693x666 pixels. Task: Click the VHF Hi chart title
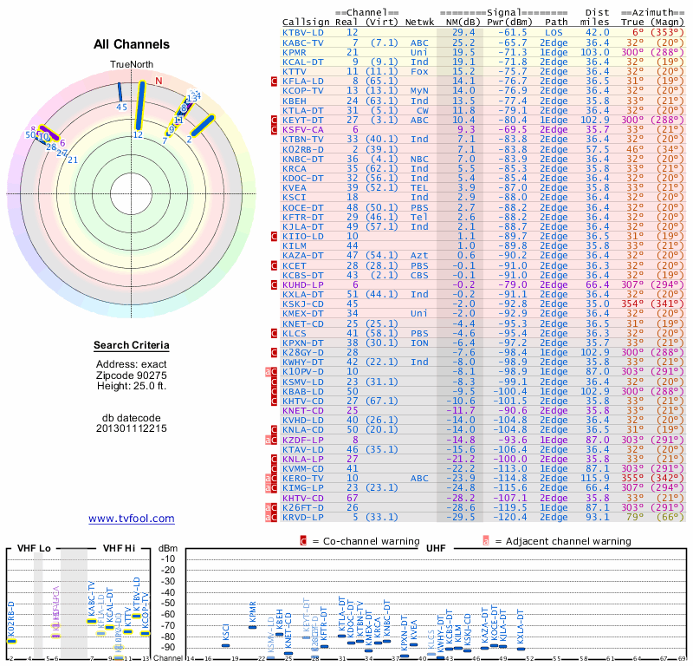(x=120, y=548)
